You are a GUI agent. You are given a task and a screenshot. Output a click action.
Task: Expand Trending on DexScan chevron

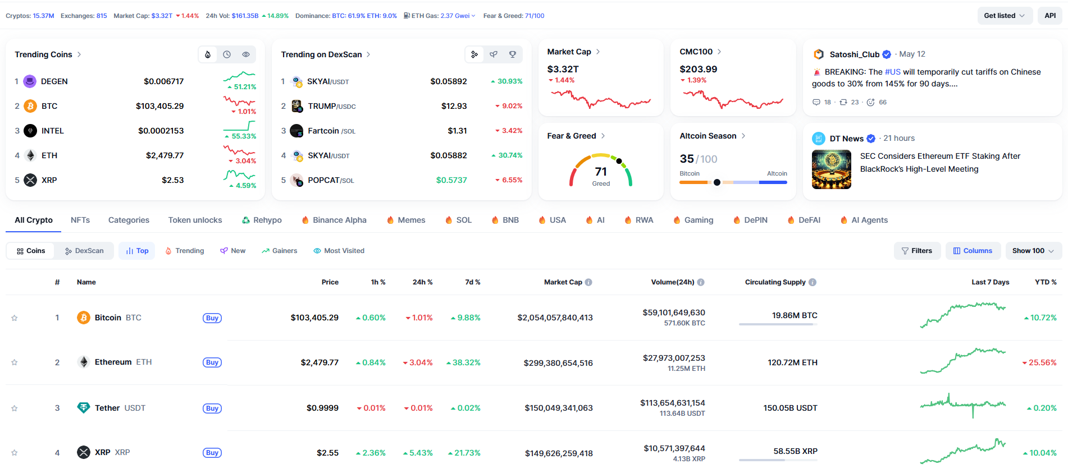pos(368,54)
